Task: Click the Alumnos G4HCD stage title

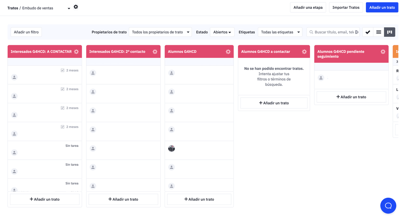Action: 182,52
